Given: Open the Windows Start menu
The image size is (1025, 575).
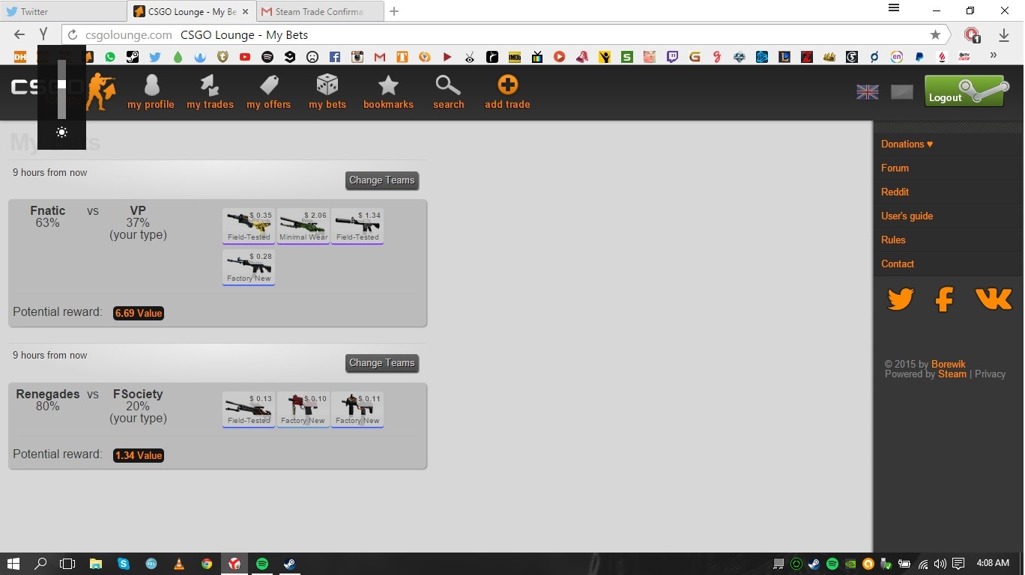Looking at the screenshot, I should [13, 564].
